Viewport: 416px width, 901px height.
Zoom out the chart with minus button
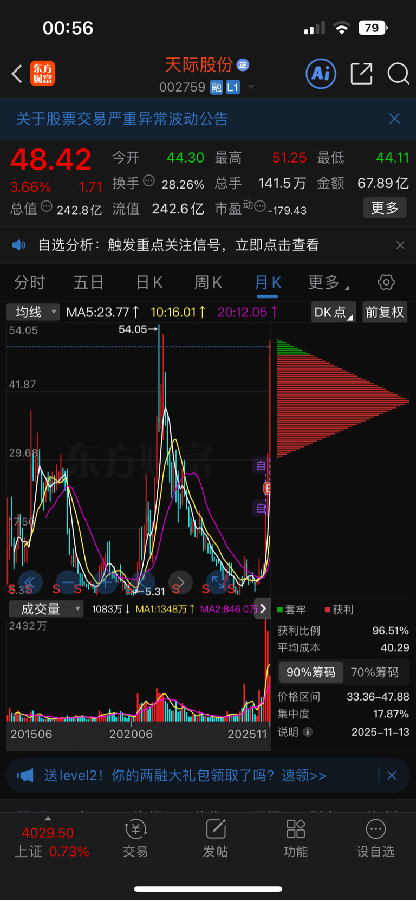click(x=68, y=582)
